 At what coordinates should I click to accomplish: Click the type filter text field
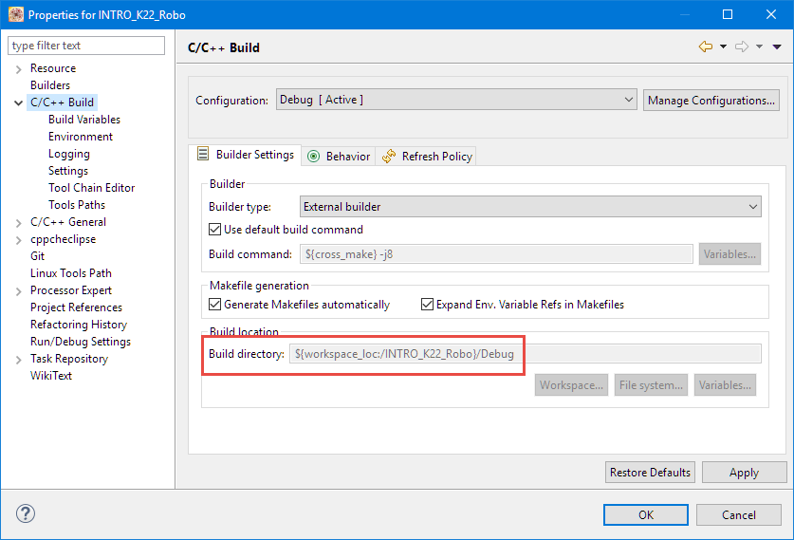pyautogui.click(x=85, y=46)
